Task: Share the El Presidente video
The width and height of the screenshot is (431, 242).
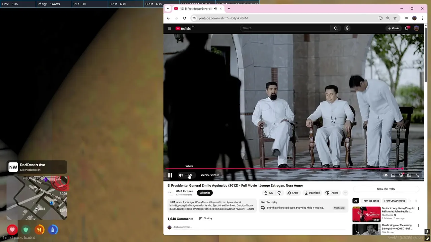Action: pos(293,193)
